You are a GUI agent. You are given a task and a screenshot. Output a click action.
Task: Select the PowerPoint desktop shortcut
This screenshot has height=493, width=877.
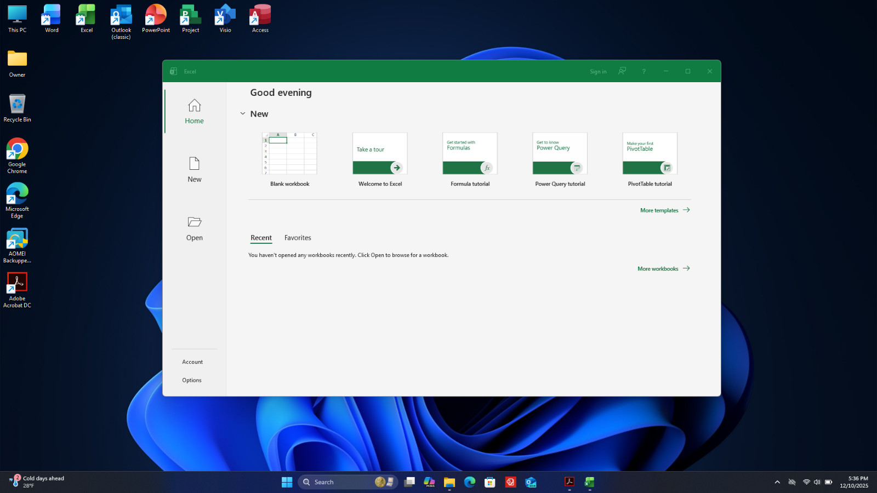click(156, 19)
